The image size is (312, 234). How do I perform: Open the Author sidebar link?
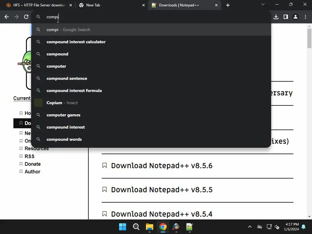click(x=32, y=172)
